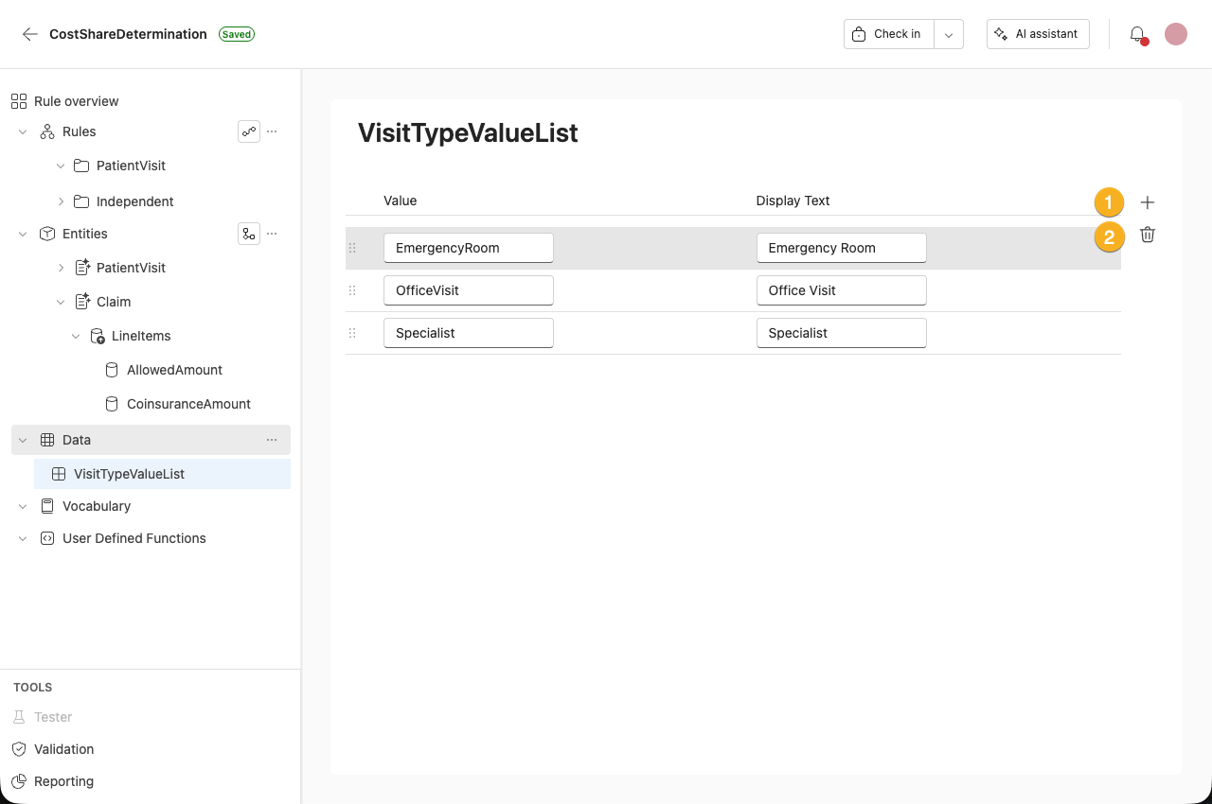Open the rules graph view icon beside Rules
Viewport: 1212px width, 804px height.
coord(248,131)
